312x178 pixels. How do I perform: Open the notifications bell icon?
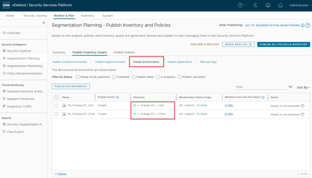coord(280,6)
